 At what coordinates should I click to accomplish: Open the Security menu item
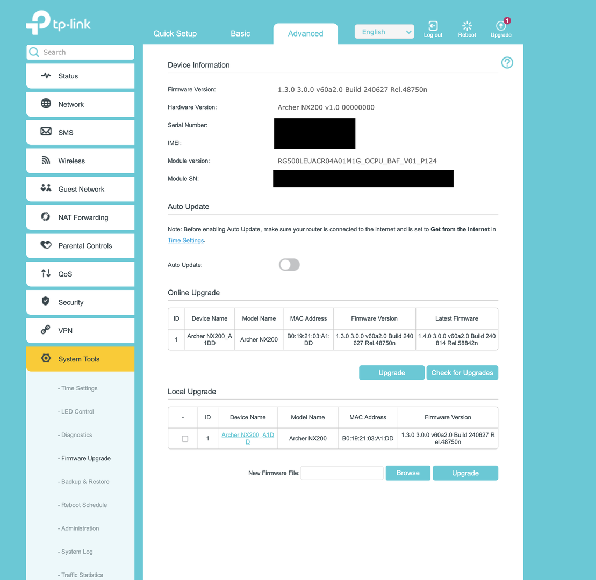(x=80, y=302)
